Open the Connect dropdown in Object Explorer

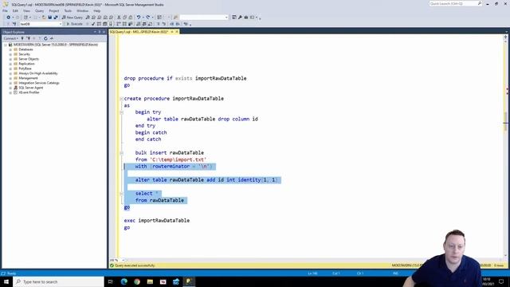coord(10,38)
